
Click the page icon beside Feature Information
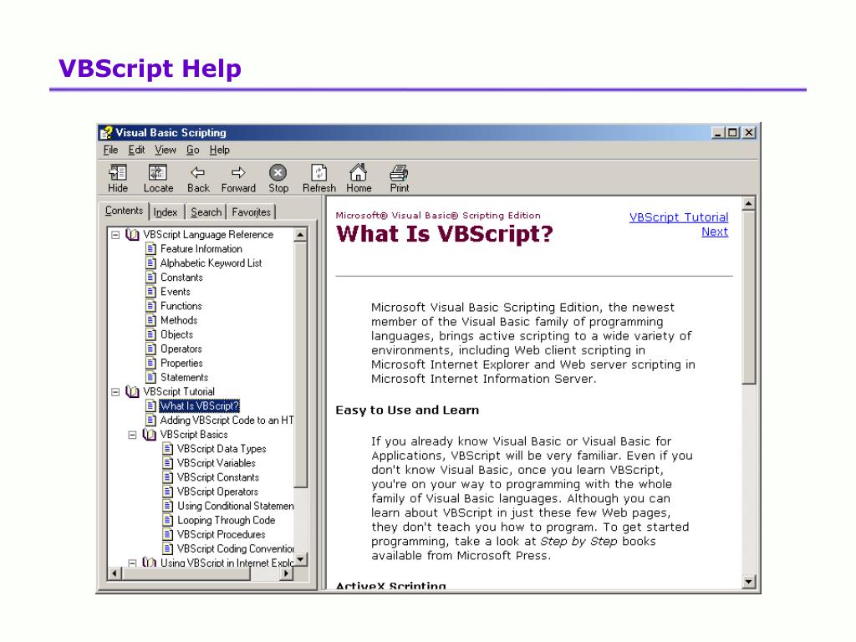tap(151, 249)
